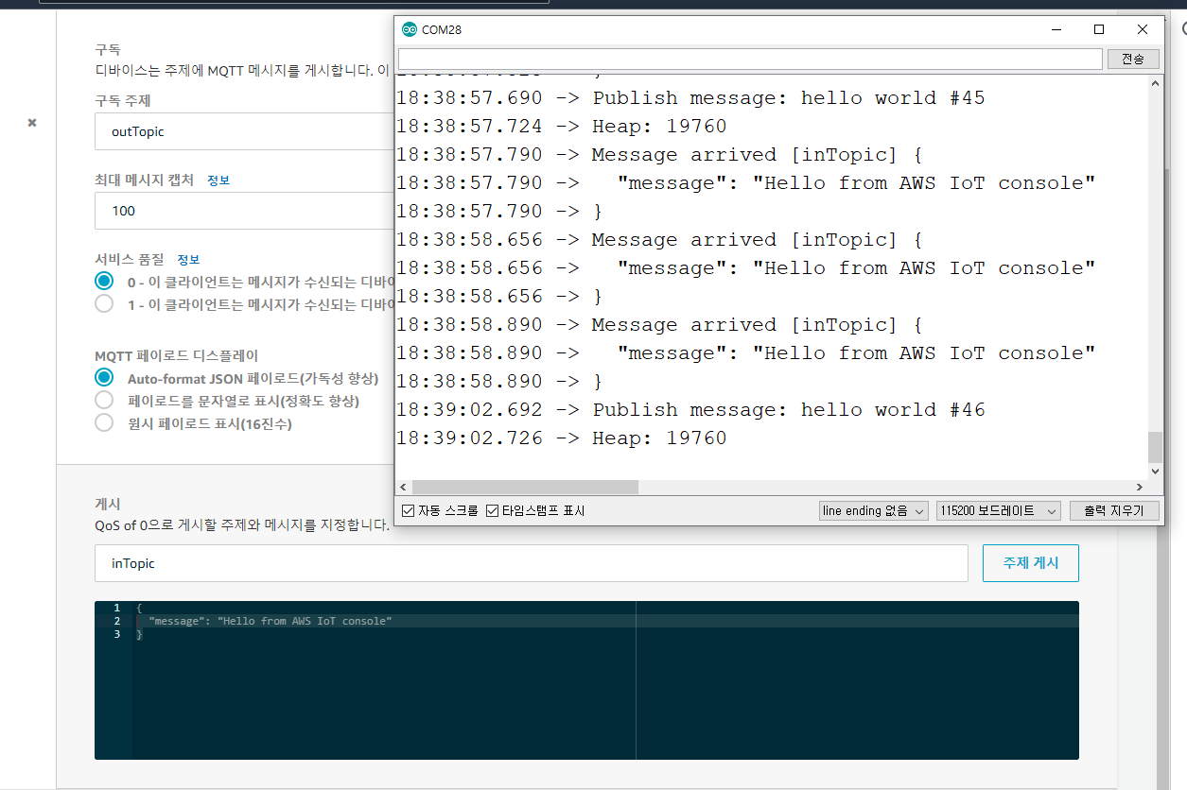Click 'Message arrived [inTopic]' line at 18:38:57.790

(659, 155)
